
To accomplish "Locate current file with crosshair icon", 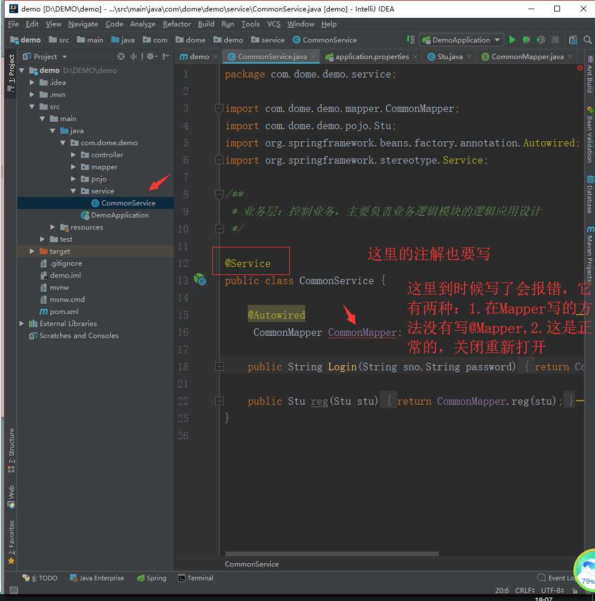I will tap(121, 56).
